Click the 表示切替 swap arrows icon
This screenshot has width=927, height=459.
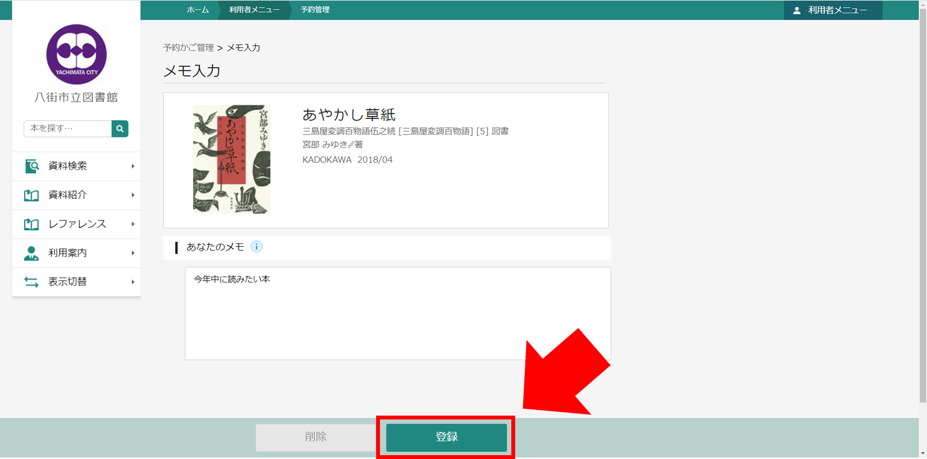31,282
